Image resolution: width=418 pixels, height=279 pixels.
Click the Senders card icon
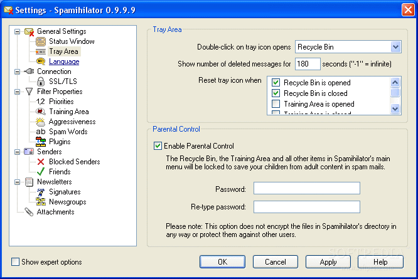29,152
